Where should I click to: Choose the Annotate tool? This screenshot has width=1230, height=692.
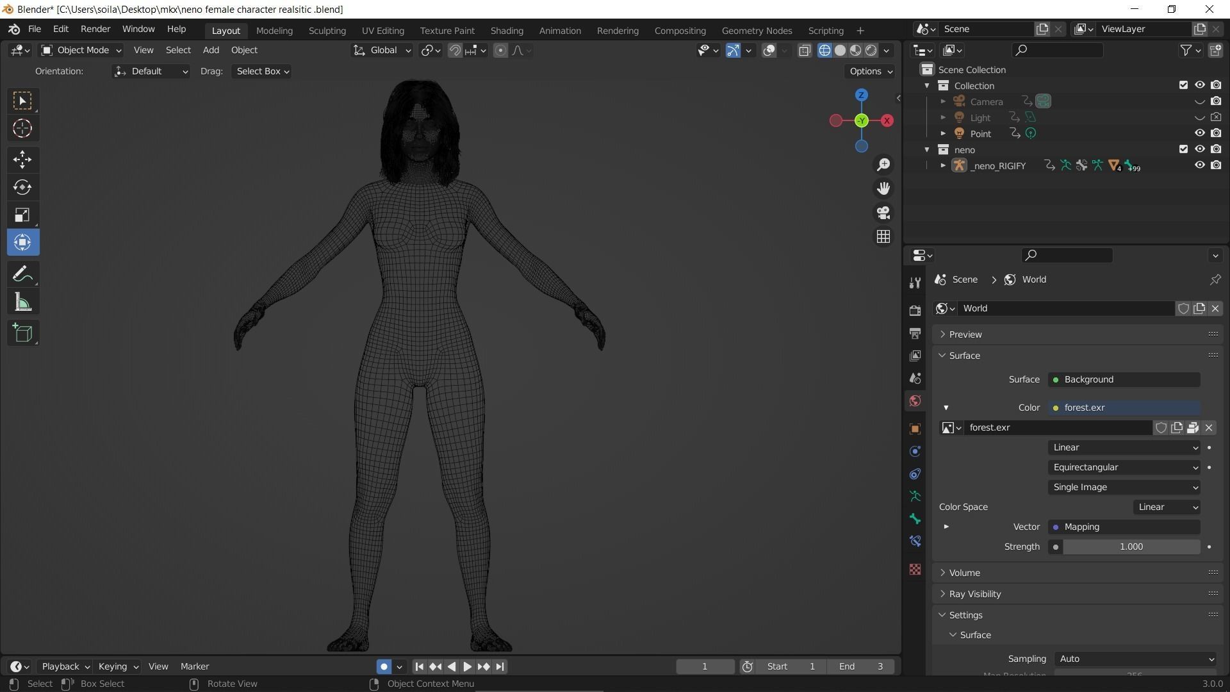[x=22, y=274]
